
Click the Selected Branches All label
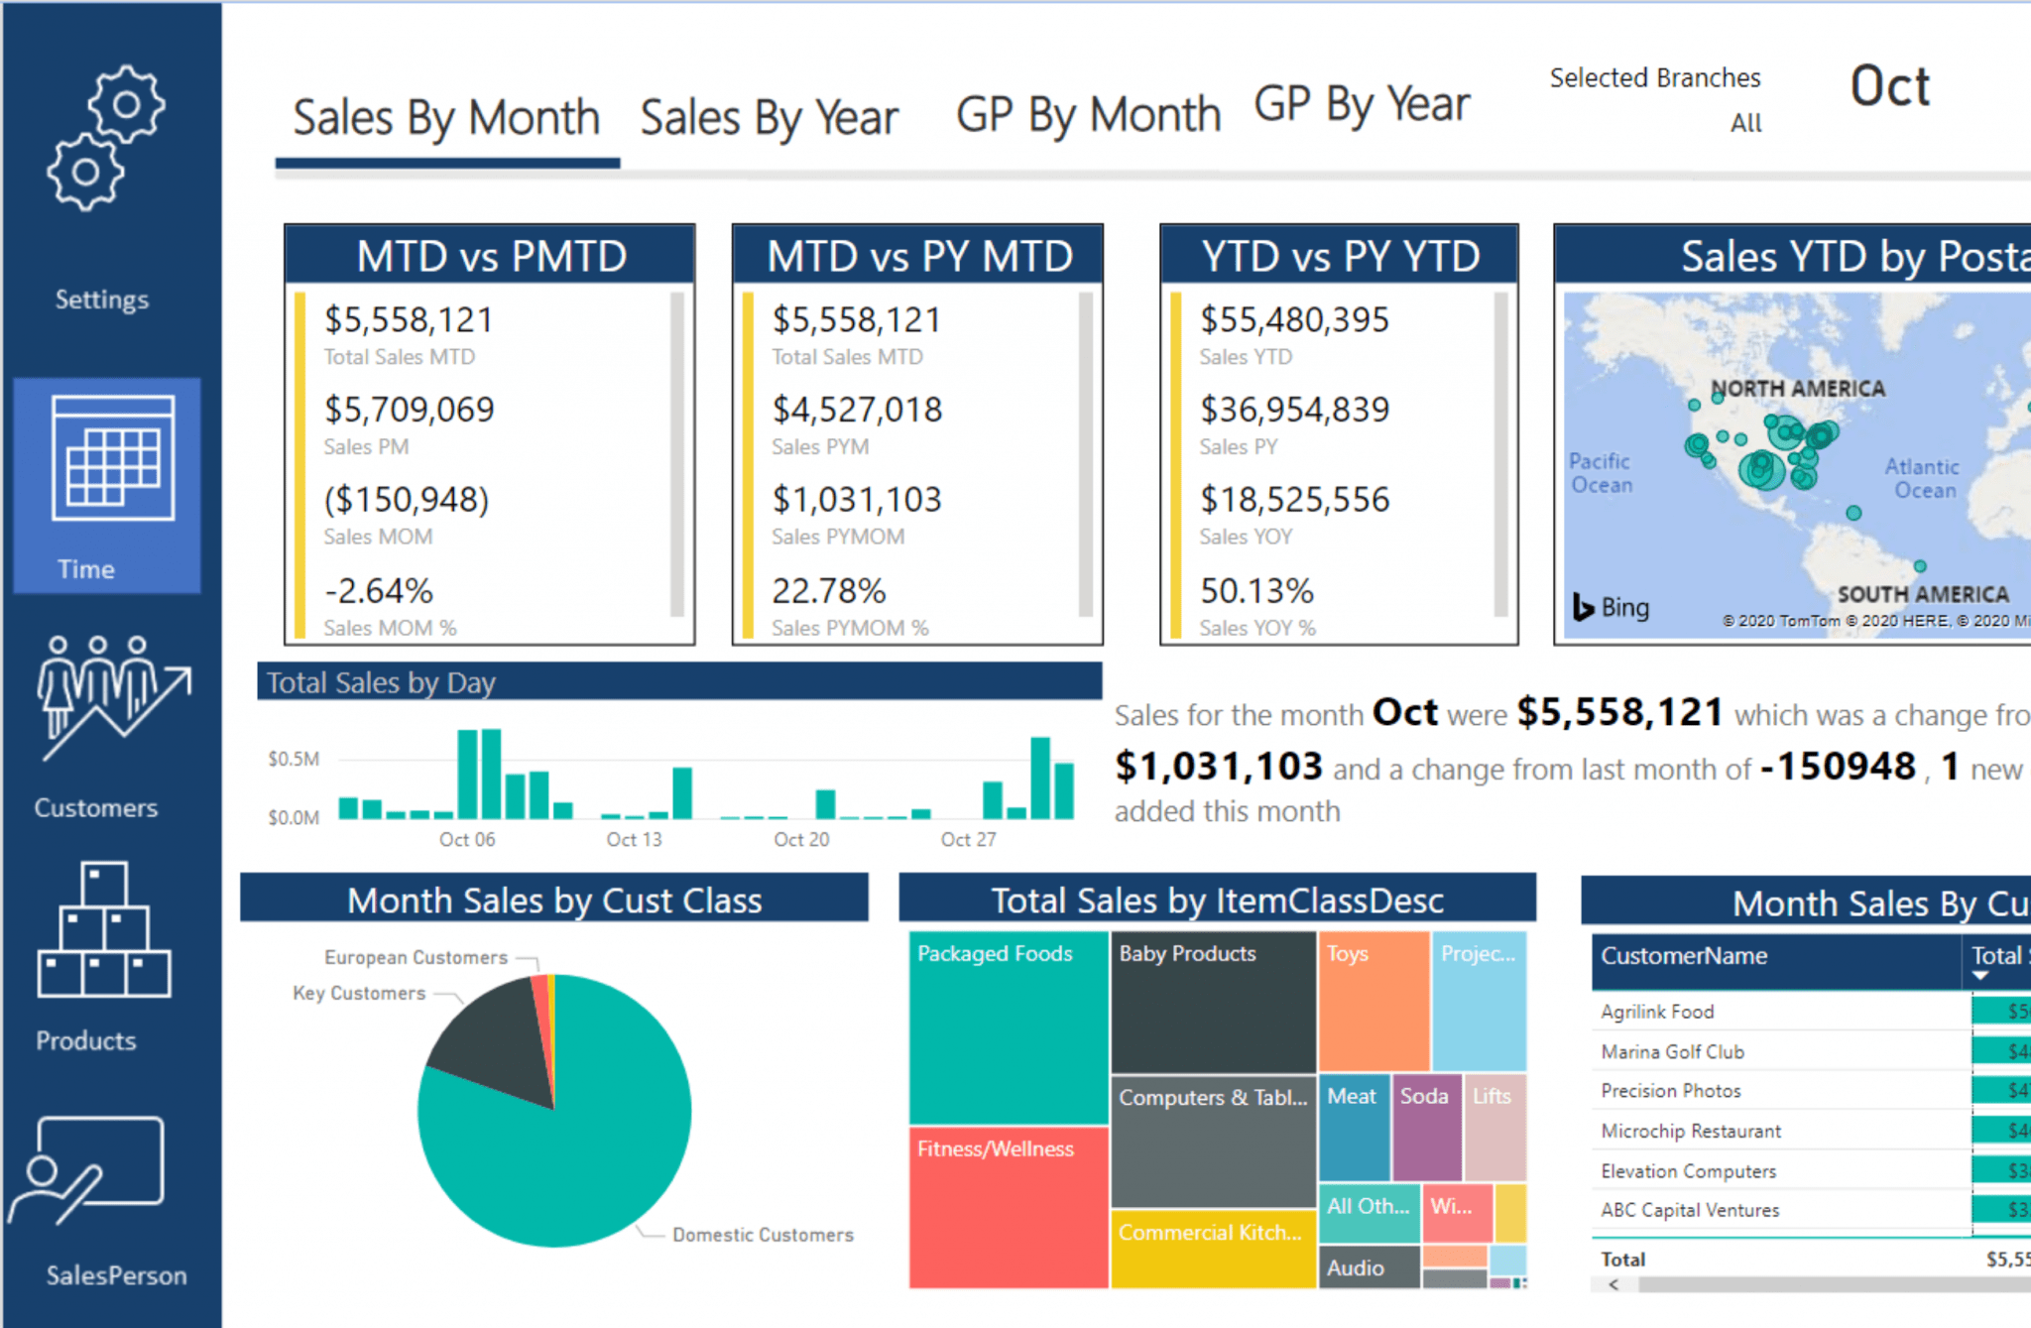1745,123
